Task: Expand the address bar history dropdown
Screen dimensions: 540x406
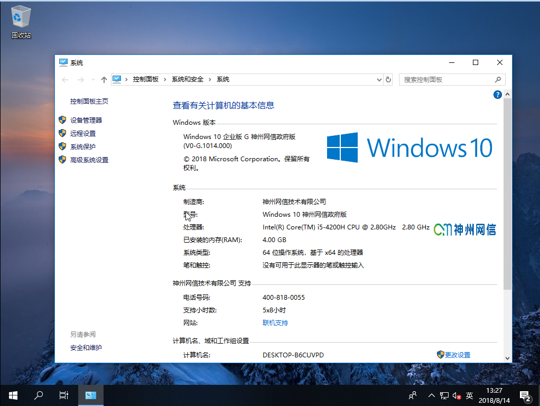Action: click(379, 80)
